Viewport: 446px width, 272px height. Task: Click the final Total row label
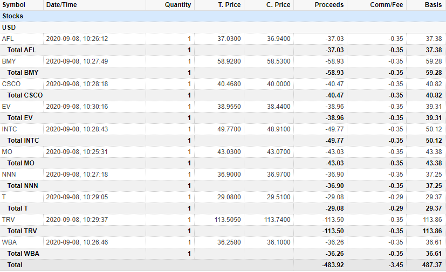point(15,265)
